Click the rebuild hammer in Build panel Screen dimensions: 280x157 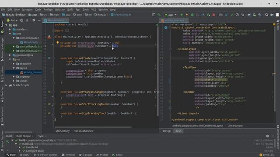click(7, 142)
